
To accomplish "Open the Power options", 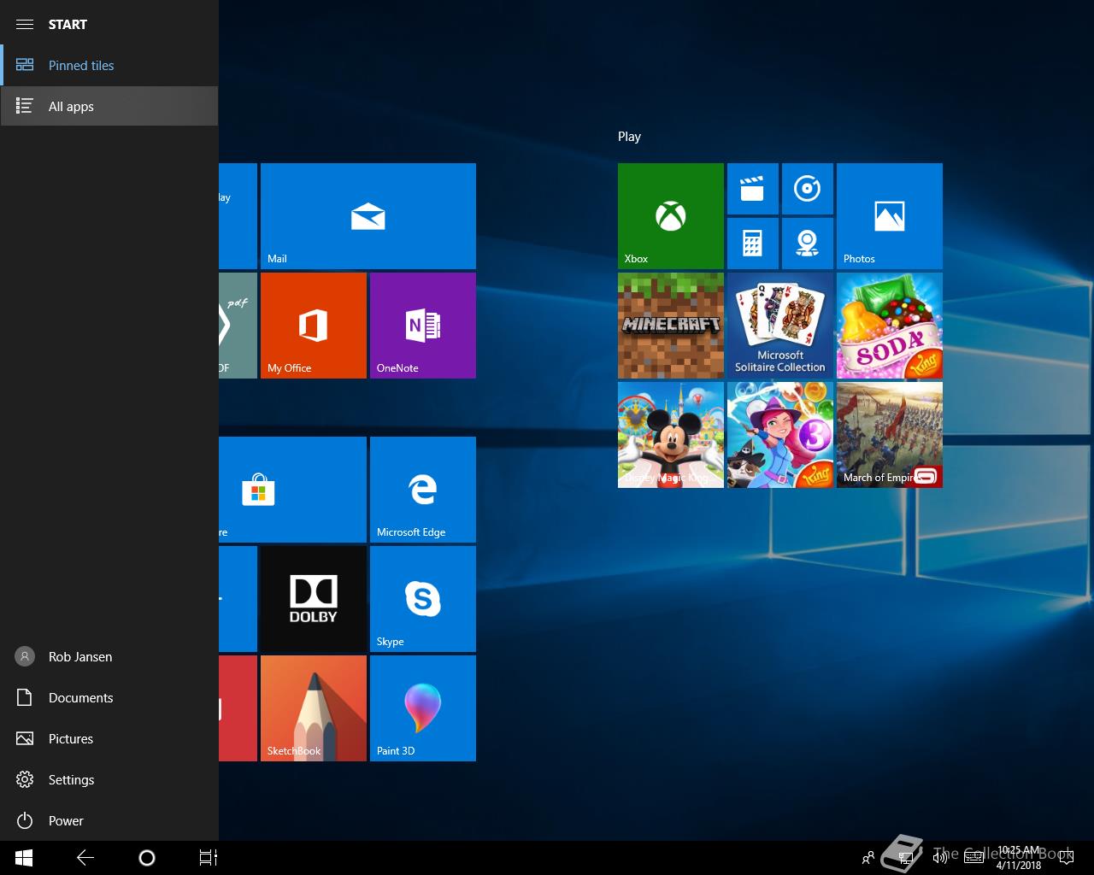I will [x=109, y=820].
